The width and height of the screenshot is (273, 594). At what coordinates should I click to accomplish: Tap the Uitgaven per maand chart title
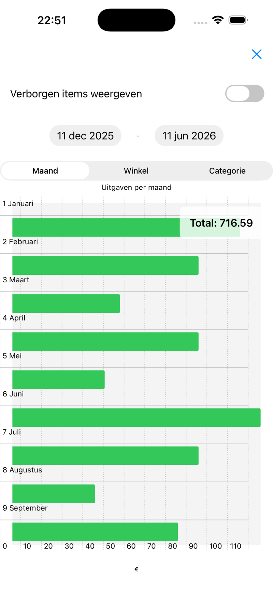tap(136, 187)
